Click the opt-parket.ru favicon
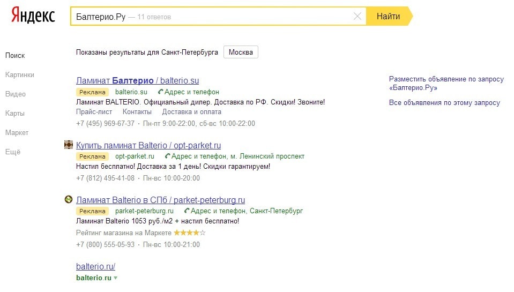Viewport: 514px width, 292px height. click(x=69, y=145)
